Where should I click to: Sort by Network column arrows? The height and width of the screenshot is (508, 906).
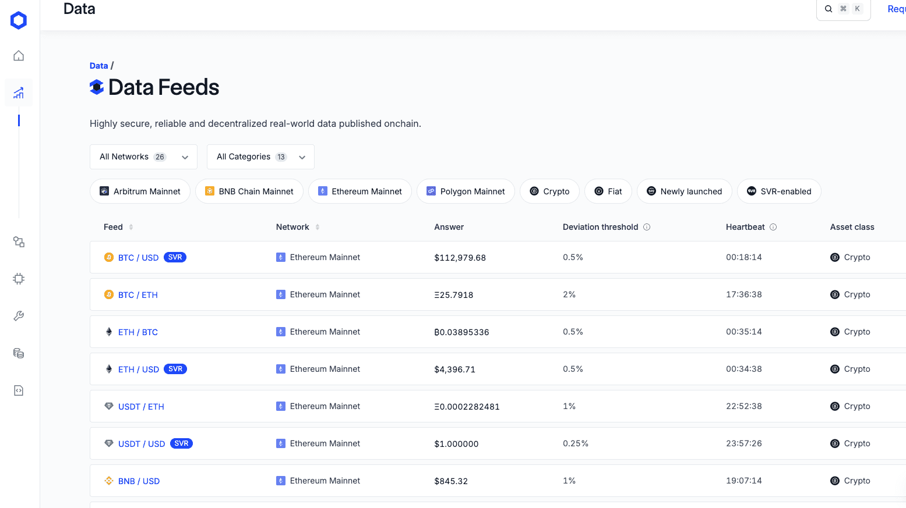point(318,227)
